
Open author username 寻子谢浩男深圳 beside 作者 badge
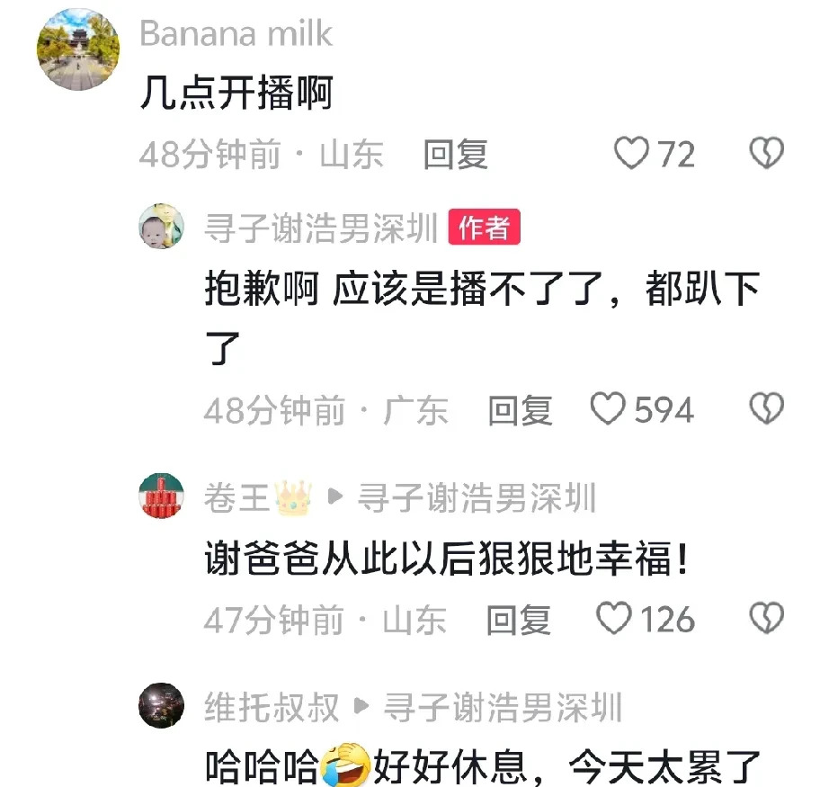click(322, 228)
